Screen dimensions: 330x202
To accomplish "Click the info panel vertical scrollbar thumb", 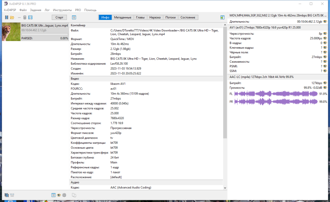I will (x=225, y=83).
